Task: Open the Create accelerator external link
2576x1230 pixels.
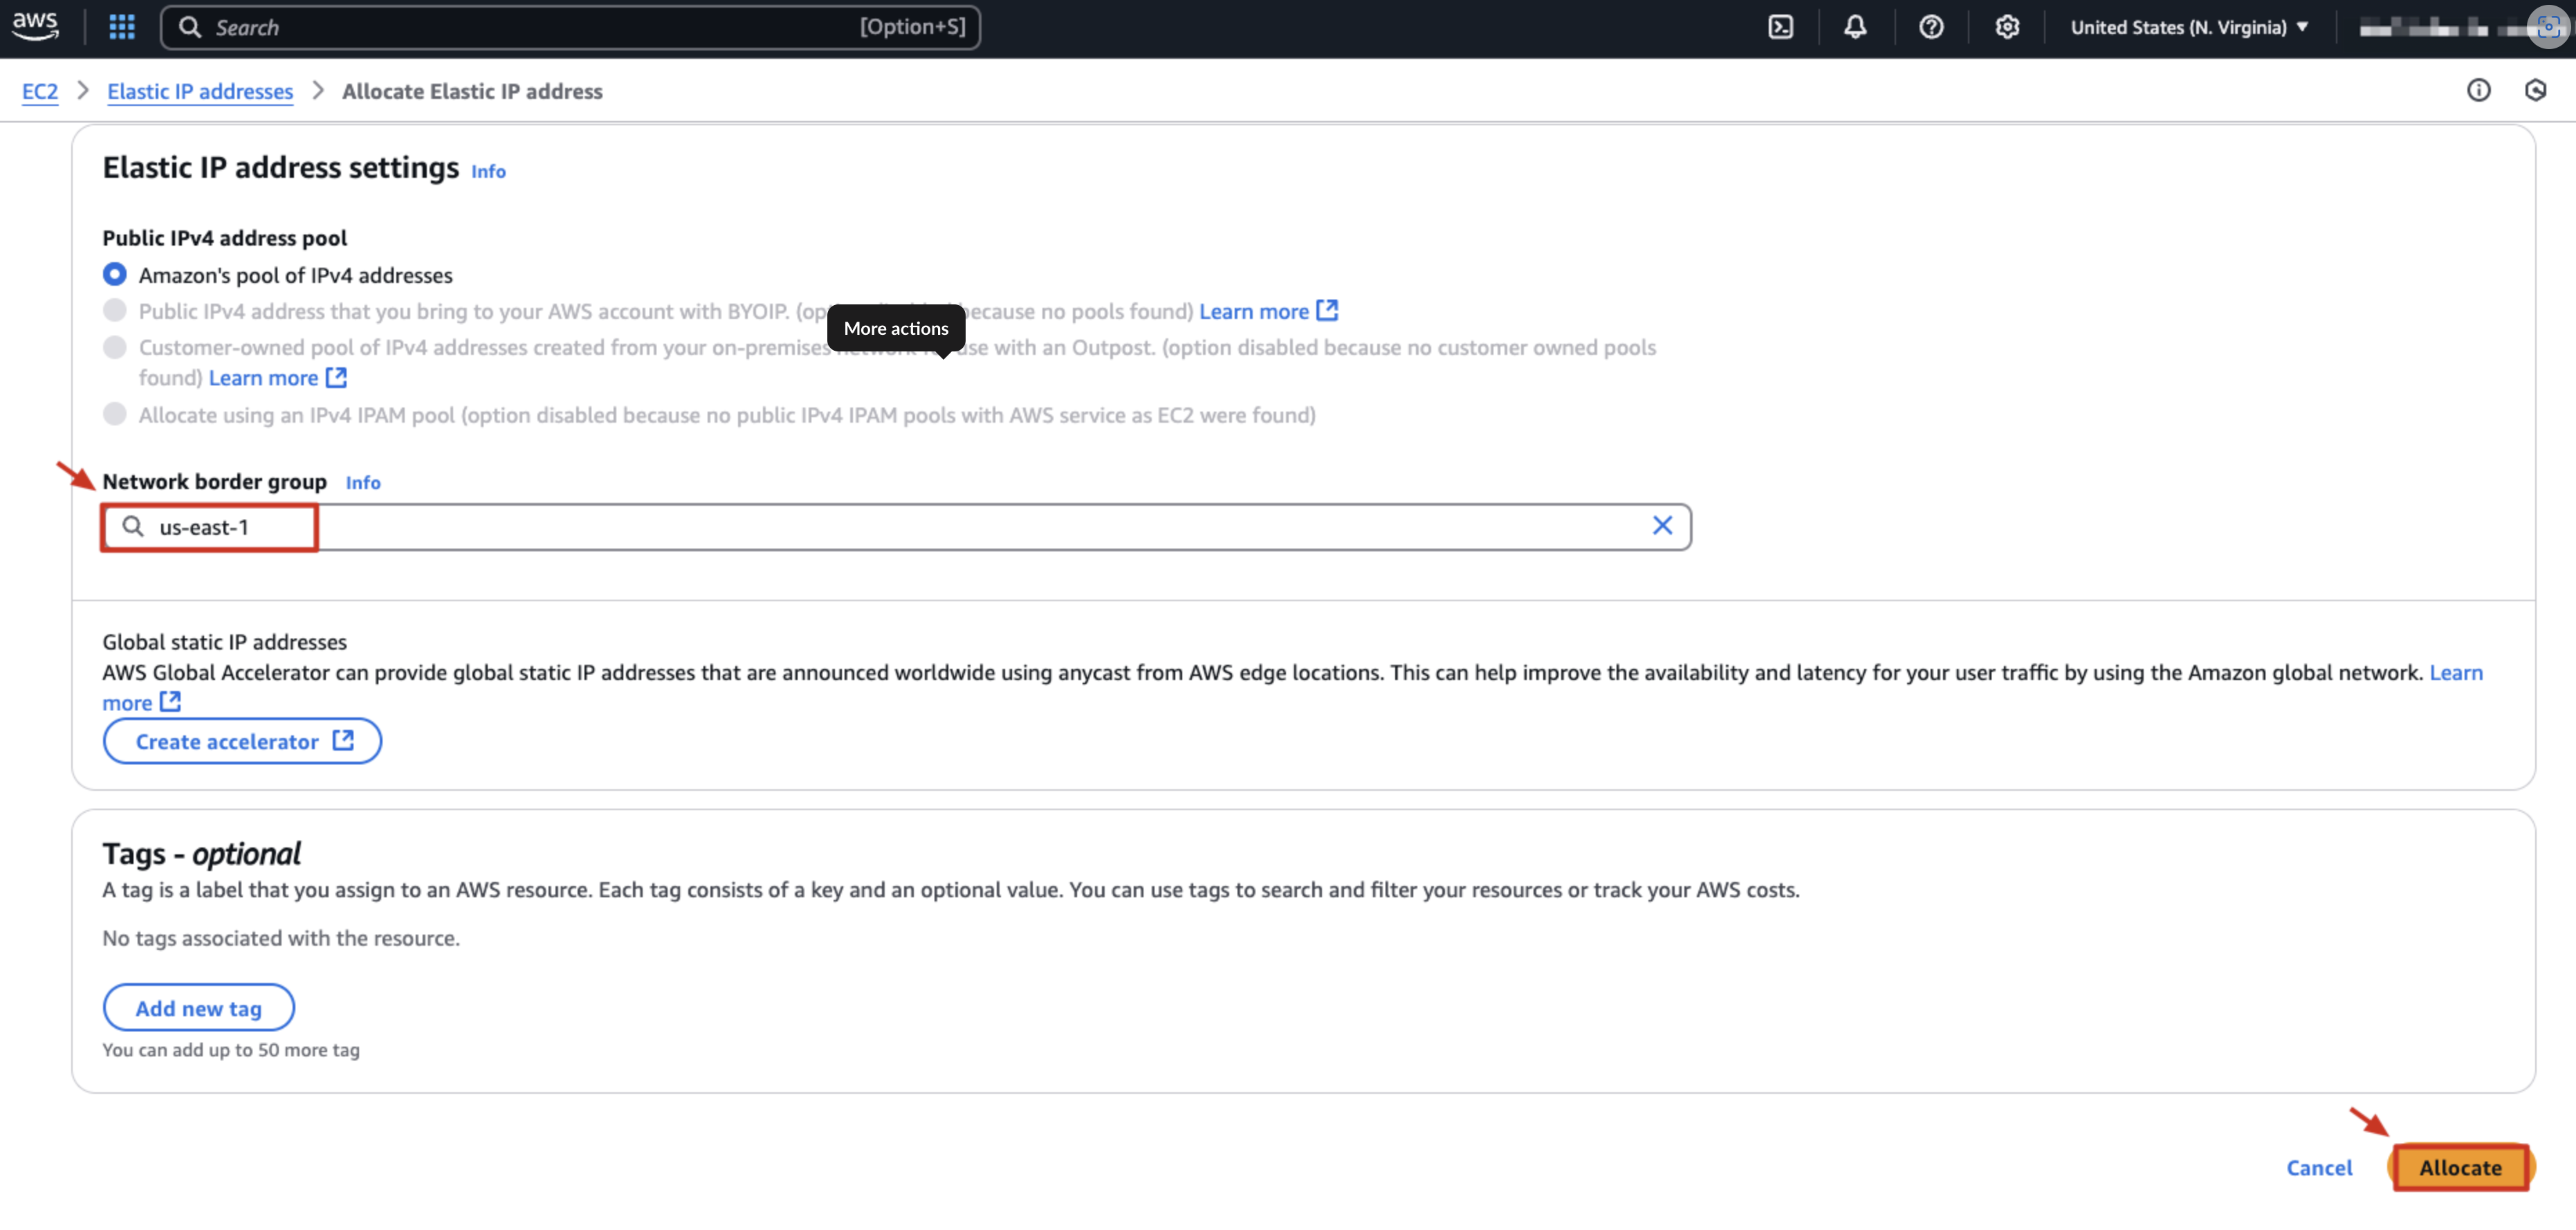Action: [242, 741]
